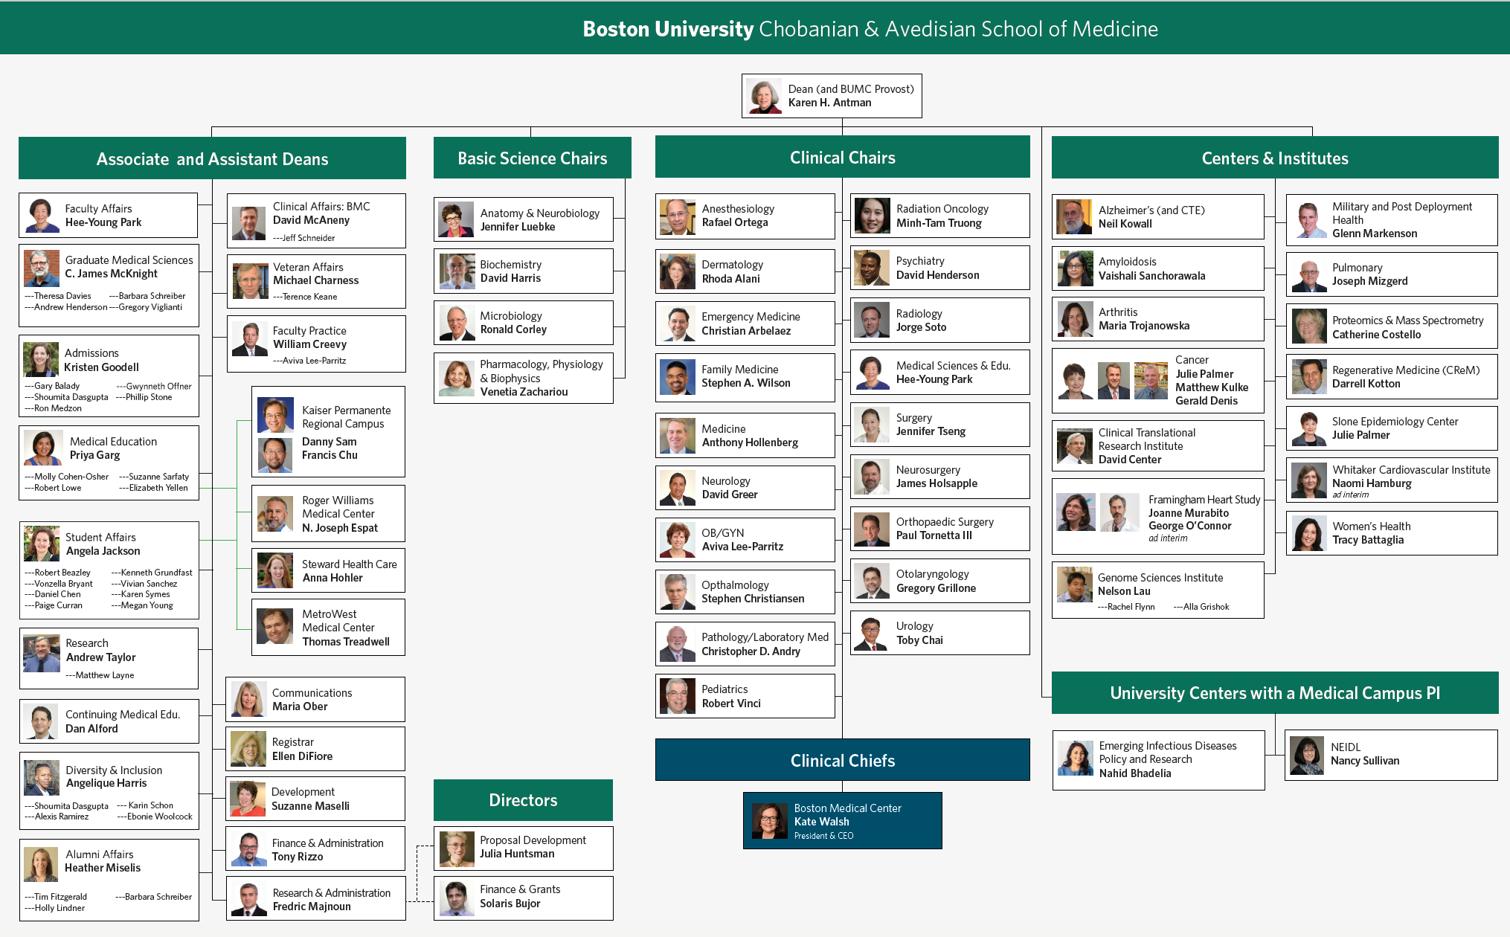Select University Centers with a Medical Campus PI header

(1275, 693)
